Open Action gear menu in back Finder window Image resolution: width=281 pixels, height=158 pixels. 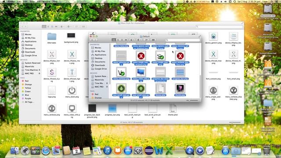coord(69,26)
